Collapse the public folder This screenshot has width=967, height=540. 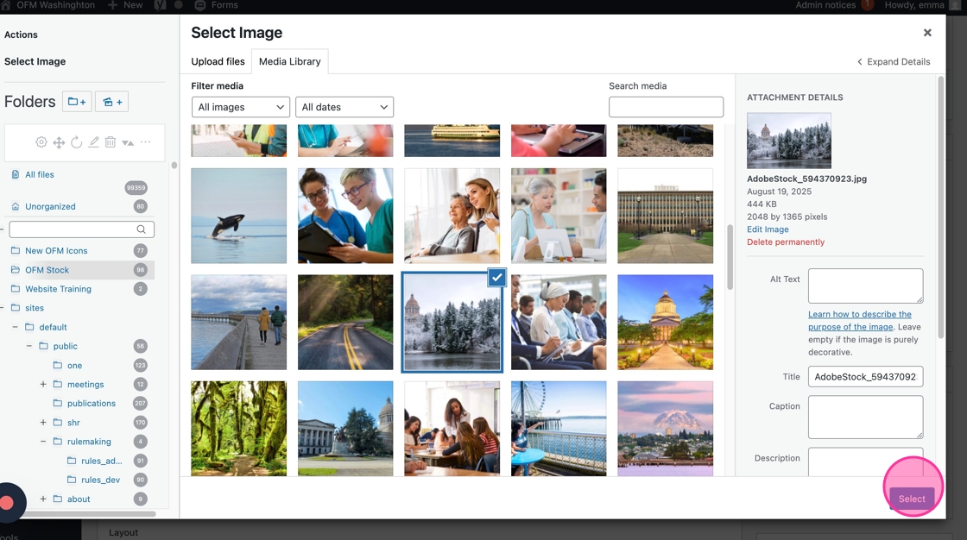point(29,346)
